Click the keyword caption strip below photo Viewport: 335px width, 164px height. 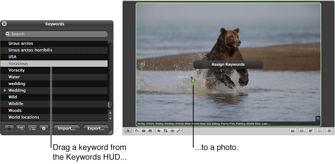click(x=229, y=124)
